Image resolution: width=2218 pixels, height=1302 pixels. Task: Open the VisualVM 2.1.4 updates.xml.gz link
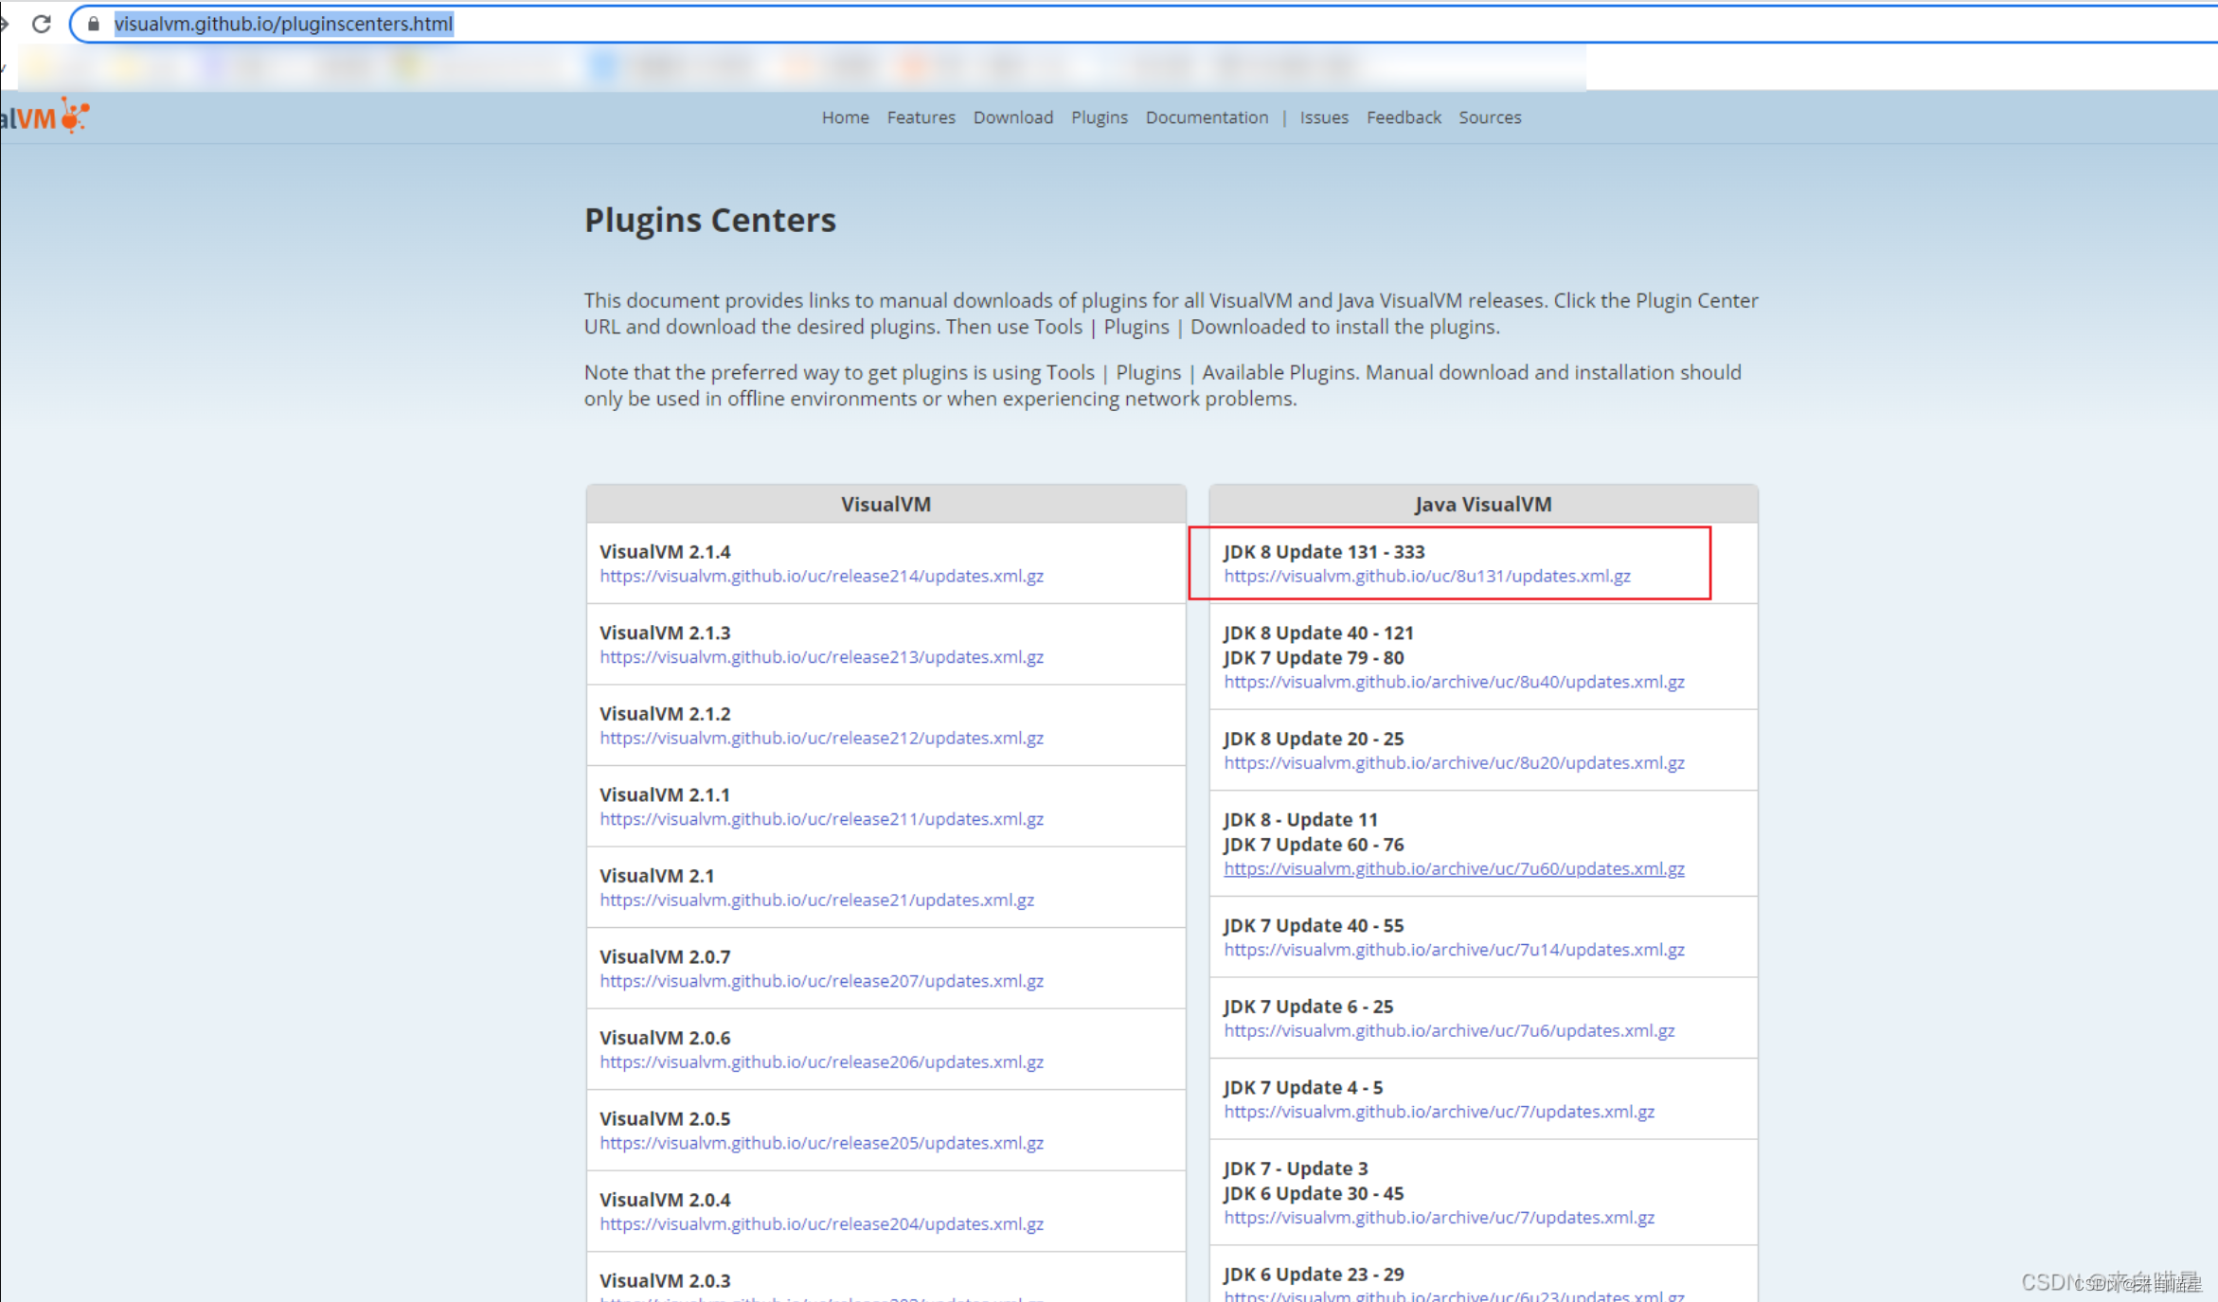pyautogui.click(x=821, y=576)
